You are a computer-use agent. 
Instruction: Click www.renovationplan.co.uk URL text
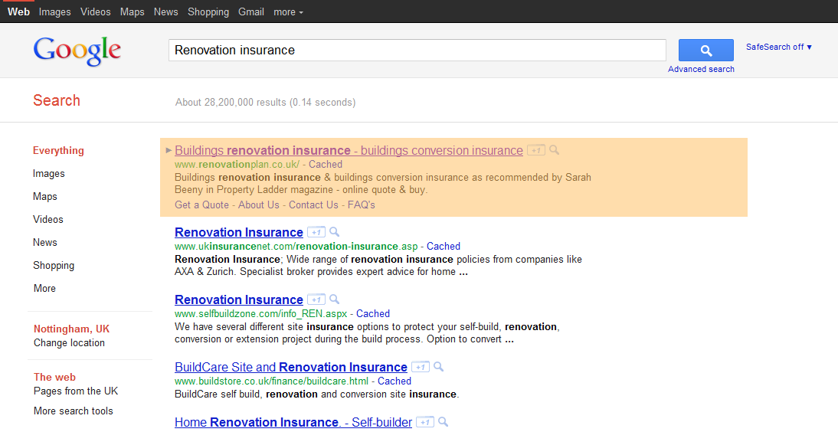coord(237,165)
